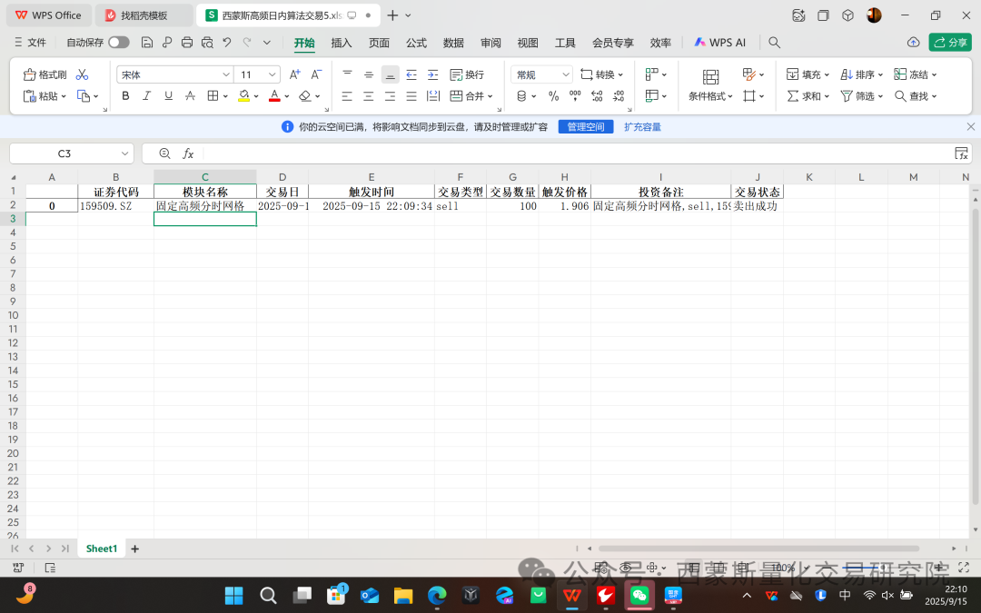Click the 管理空间 button

(586, 126)
